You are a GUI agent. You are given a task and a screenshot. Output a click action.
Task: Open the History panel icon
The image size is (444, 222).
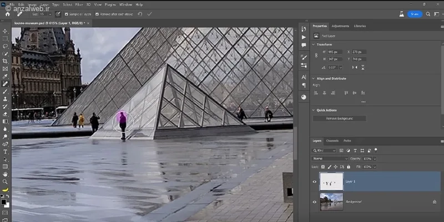click(304, 29)
